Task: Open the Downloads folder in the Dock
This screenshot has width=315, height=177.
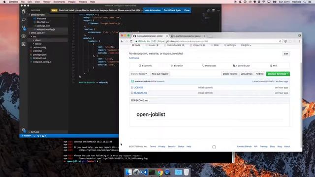Action: pos(178,172)
